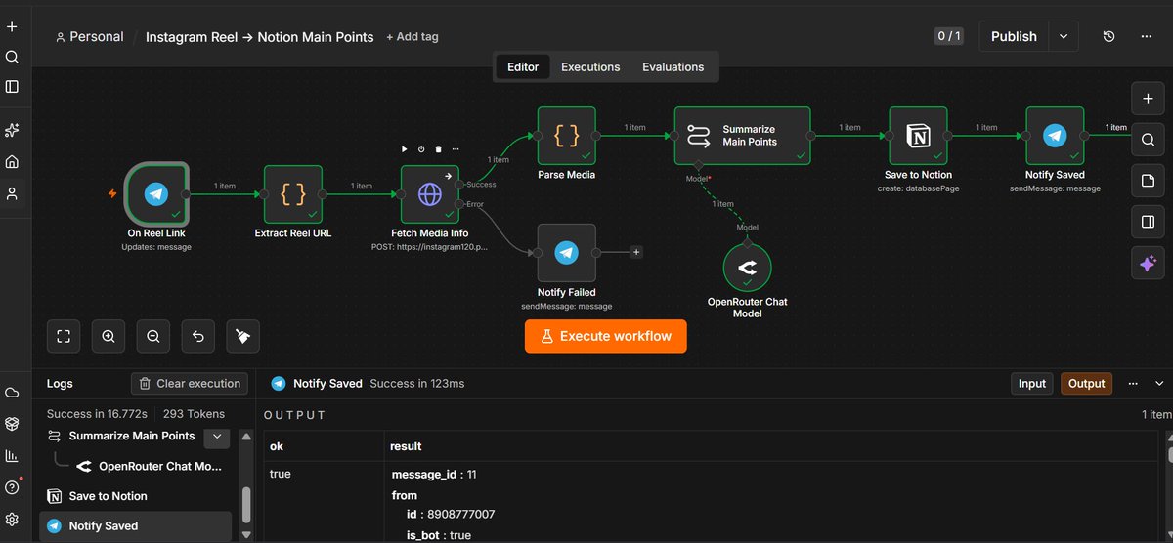
Task: Deactivate Fetch Media Info node via power icon
Action: (421, 149)
